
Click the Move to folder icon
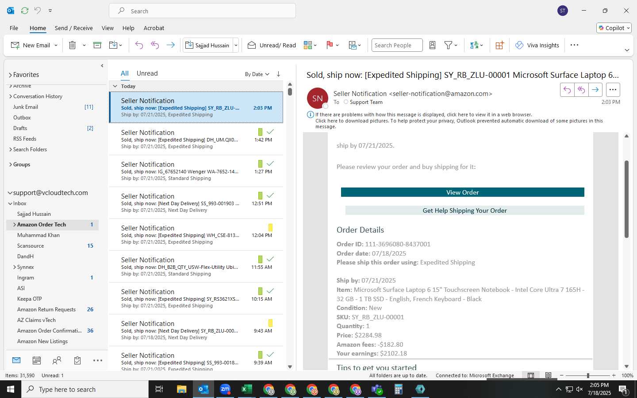coord(113,45)
